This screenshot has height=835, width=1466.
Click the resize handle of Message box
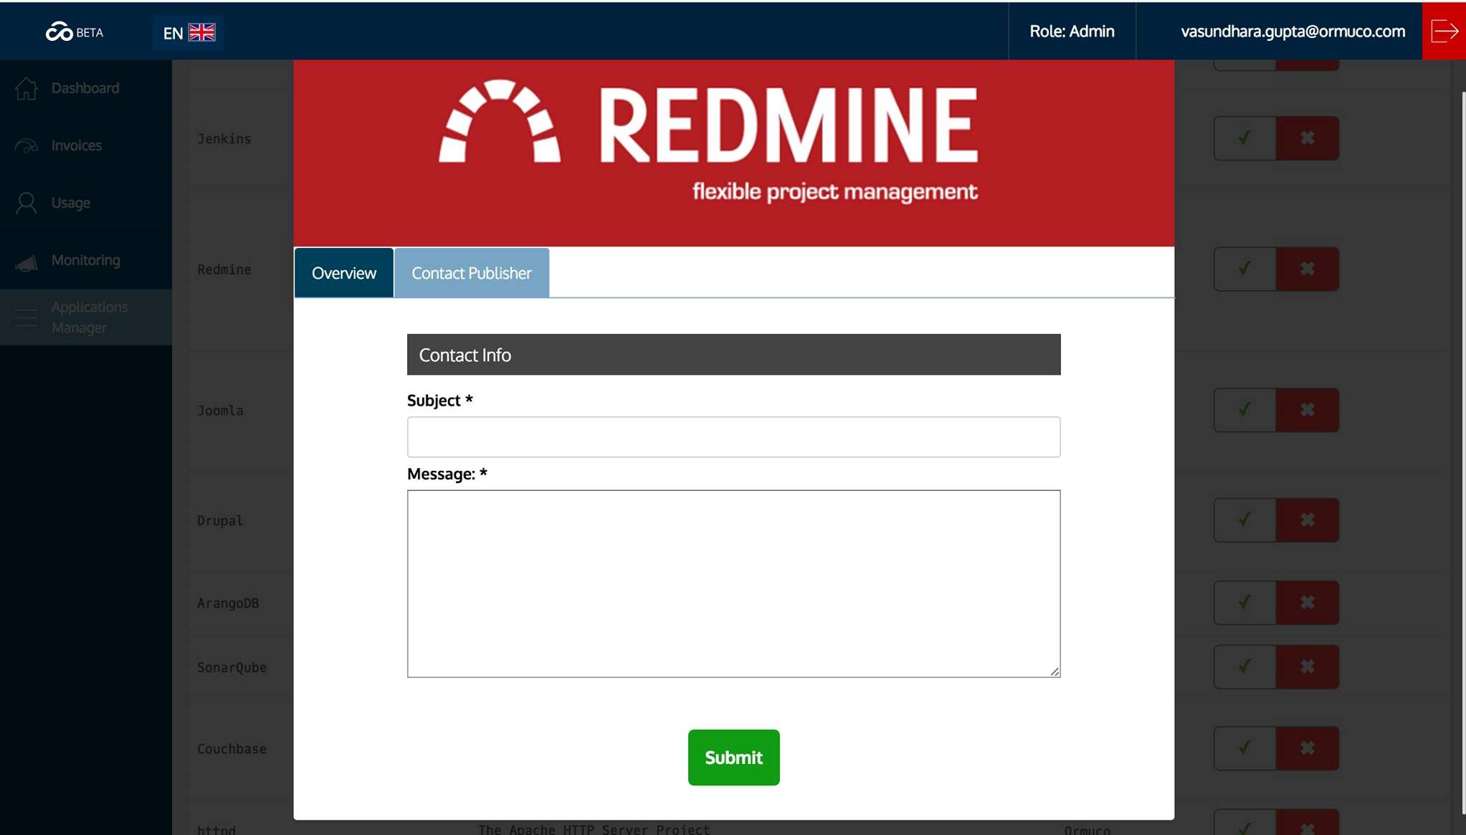tap(1055, 672)
